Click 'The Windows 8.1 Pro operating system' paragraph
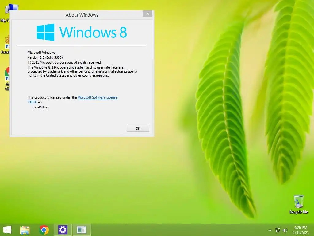This screenshot has width=314, height=236. [x=82, y=71]
